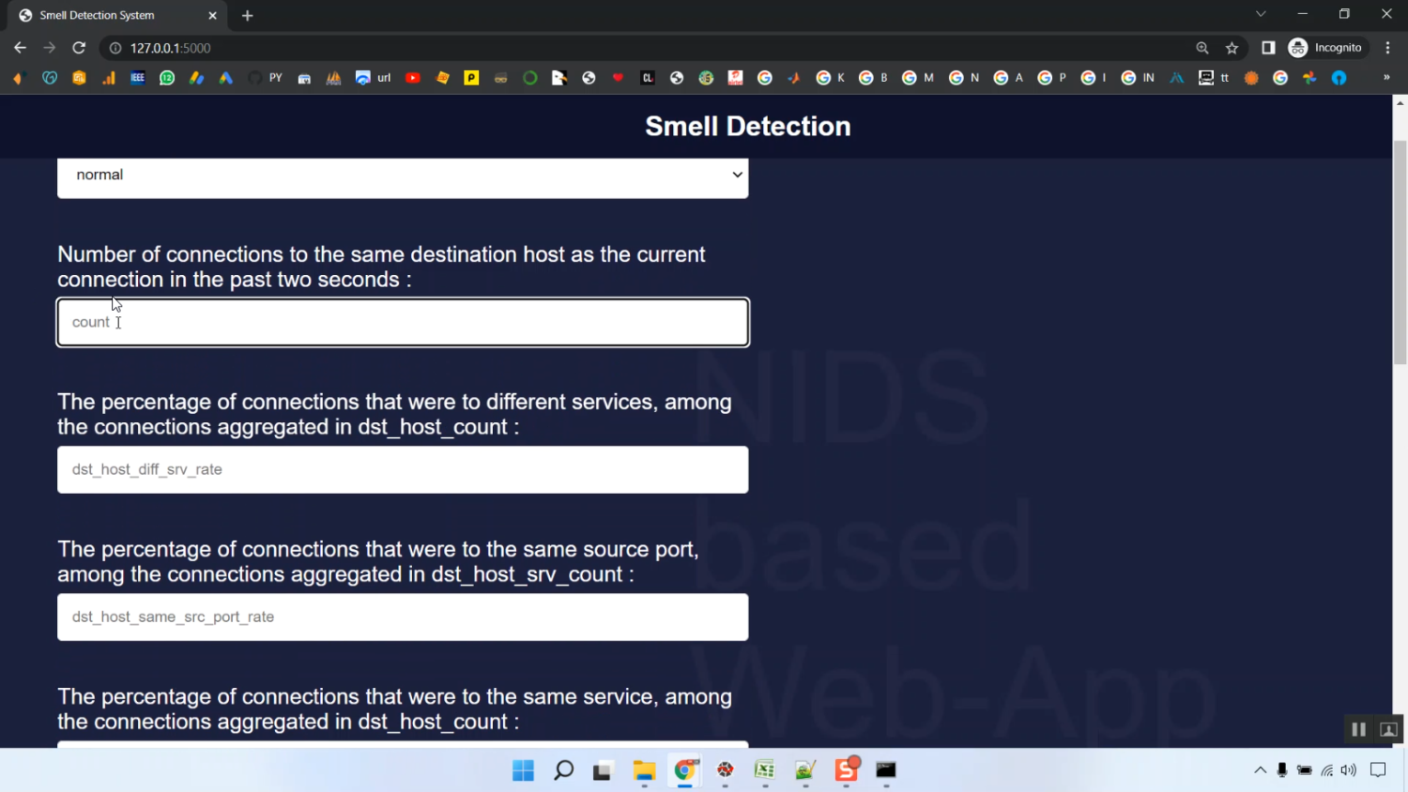Open the CL bookmark
This screenshot has height=792, width=1408.
coord(648,78)
